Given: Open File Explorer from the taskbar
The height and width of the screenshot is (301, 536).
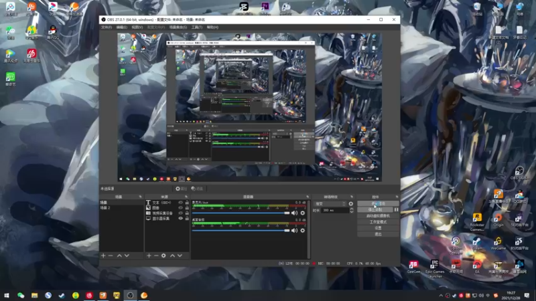Looking at the screenshot, I should tap(34, 295).
